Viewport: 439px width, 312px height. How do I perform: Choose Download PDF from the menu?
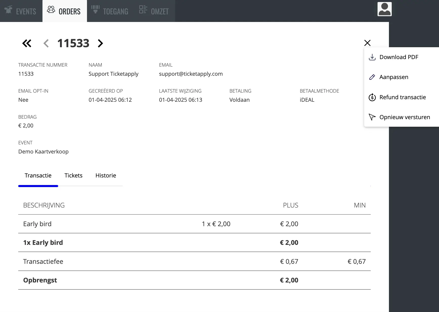click(399, 57)
